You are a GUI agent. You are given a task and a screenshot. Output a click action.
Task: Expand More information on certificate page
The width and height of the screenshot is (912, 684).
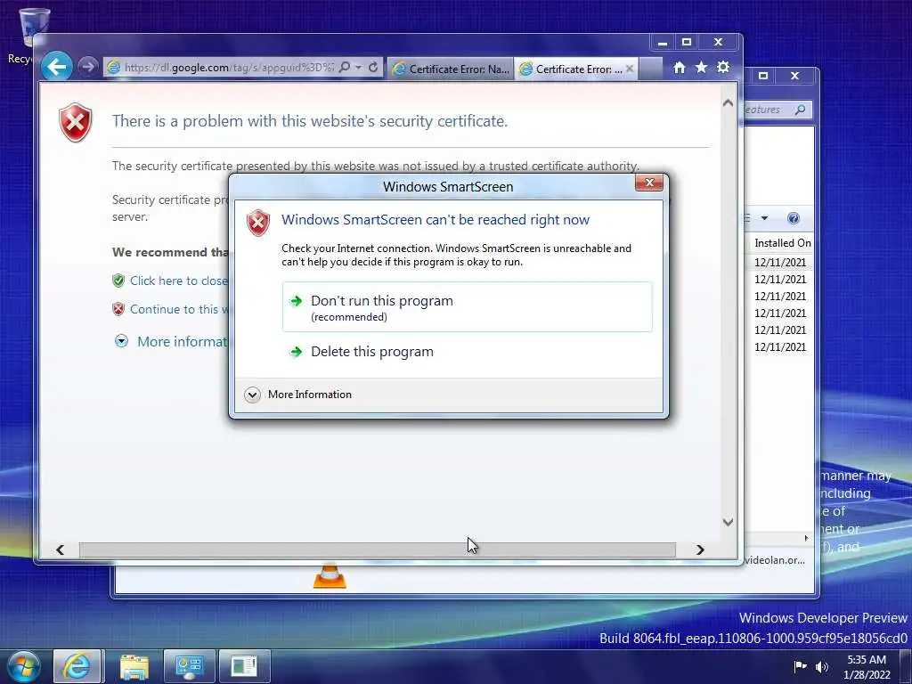coord(172,341)
